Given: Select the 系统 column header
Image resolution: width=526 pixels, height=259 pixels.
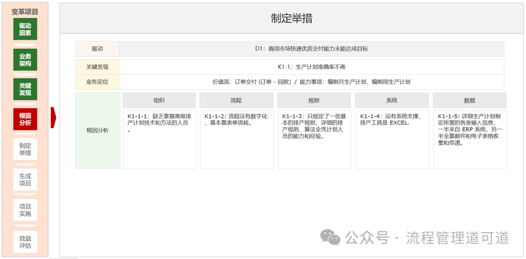Looking at the screenshot, I should pos(392,101).
